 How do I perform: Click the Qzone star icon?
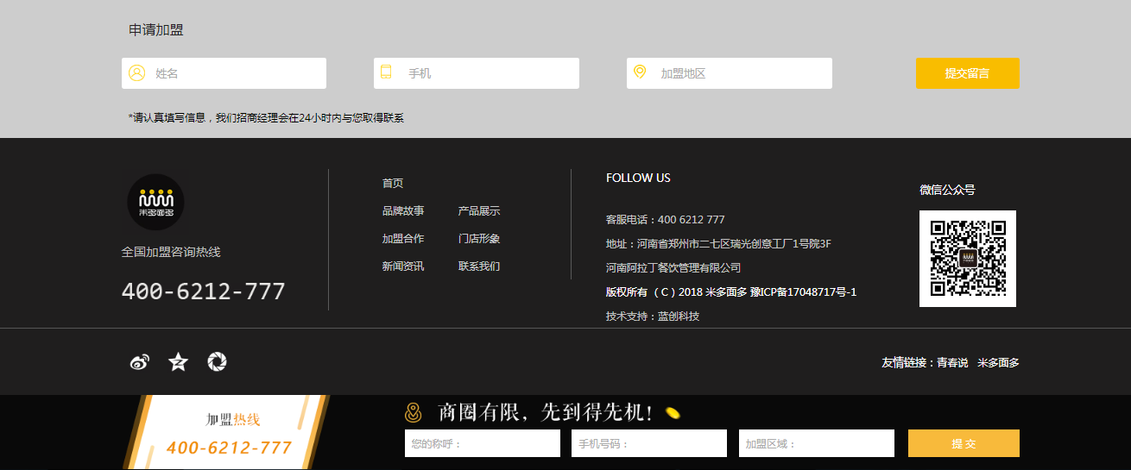tap(178, 362)
